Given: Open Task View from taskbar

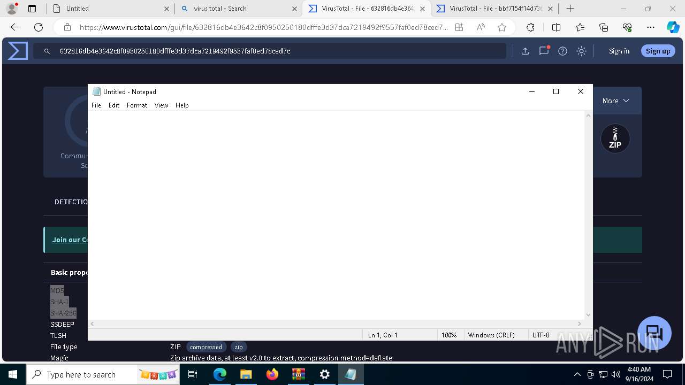Looking at the screenshot, I should pos(193,374).
